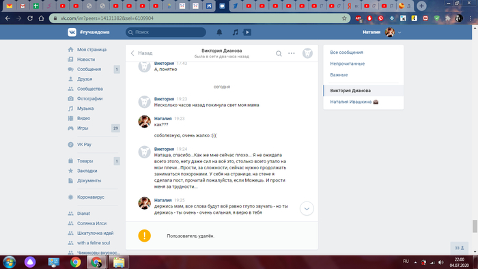Open Виктория Дианова's avatar in chat header
The image size is (478, 269).
pos(307,53)
